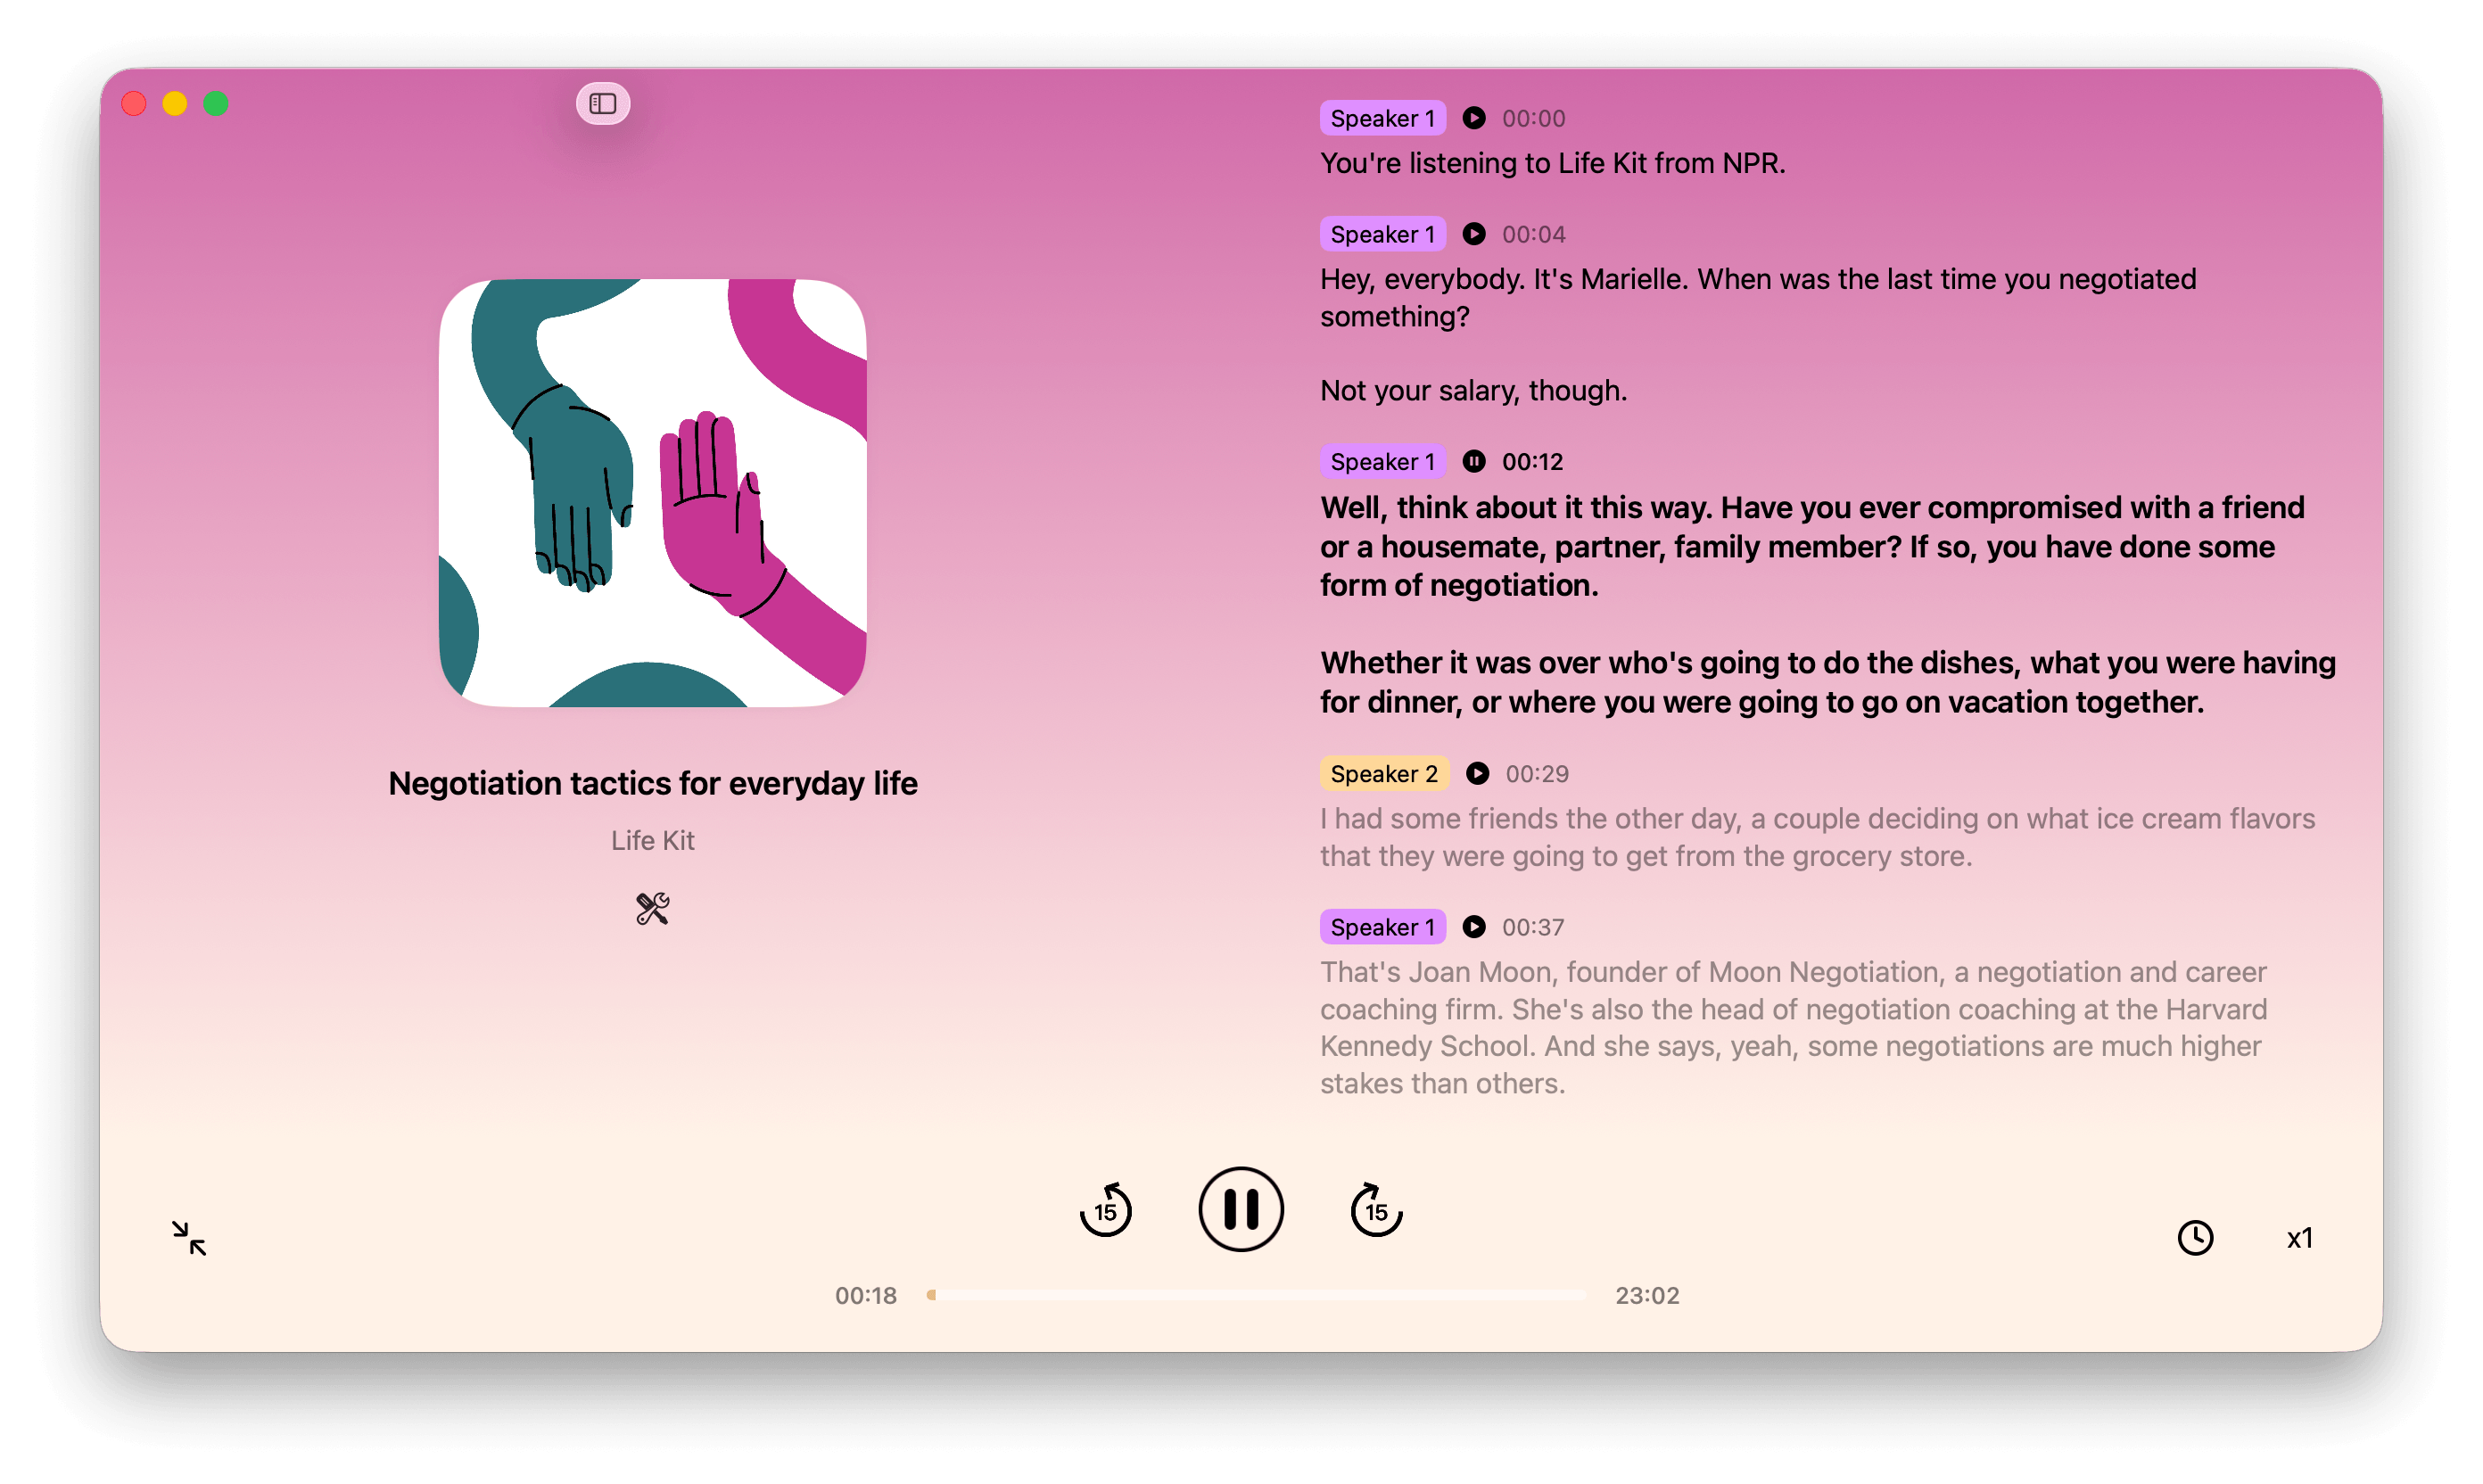Click the Speaker 1 label at 00:04
2483x1484 pixels.
[x=1382, y=234]
